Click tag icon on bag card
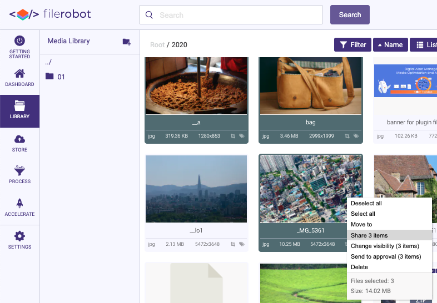The height and width of the screenshot is (303, 437). [x=356, y=136]
